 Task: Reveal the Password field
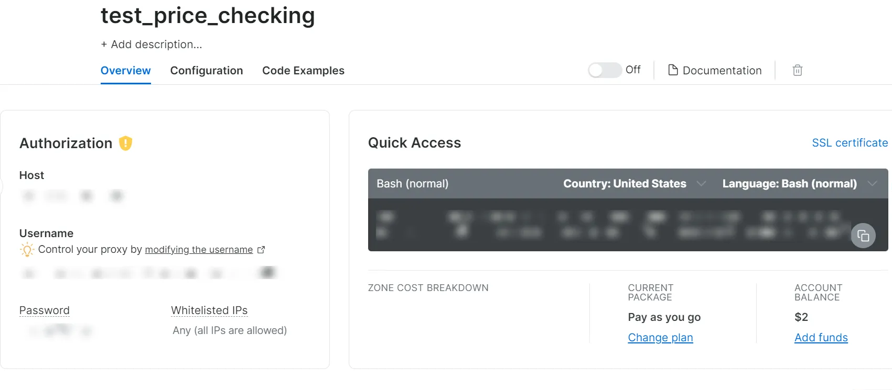(44, 310)
